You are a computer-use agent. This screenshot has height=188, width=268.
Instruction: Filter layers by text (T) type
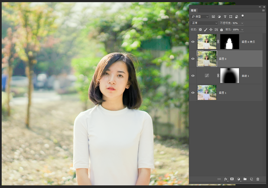(225, 17)
